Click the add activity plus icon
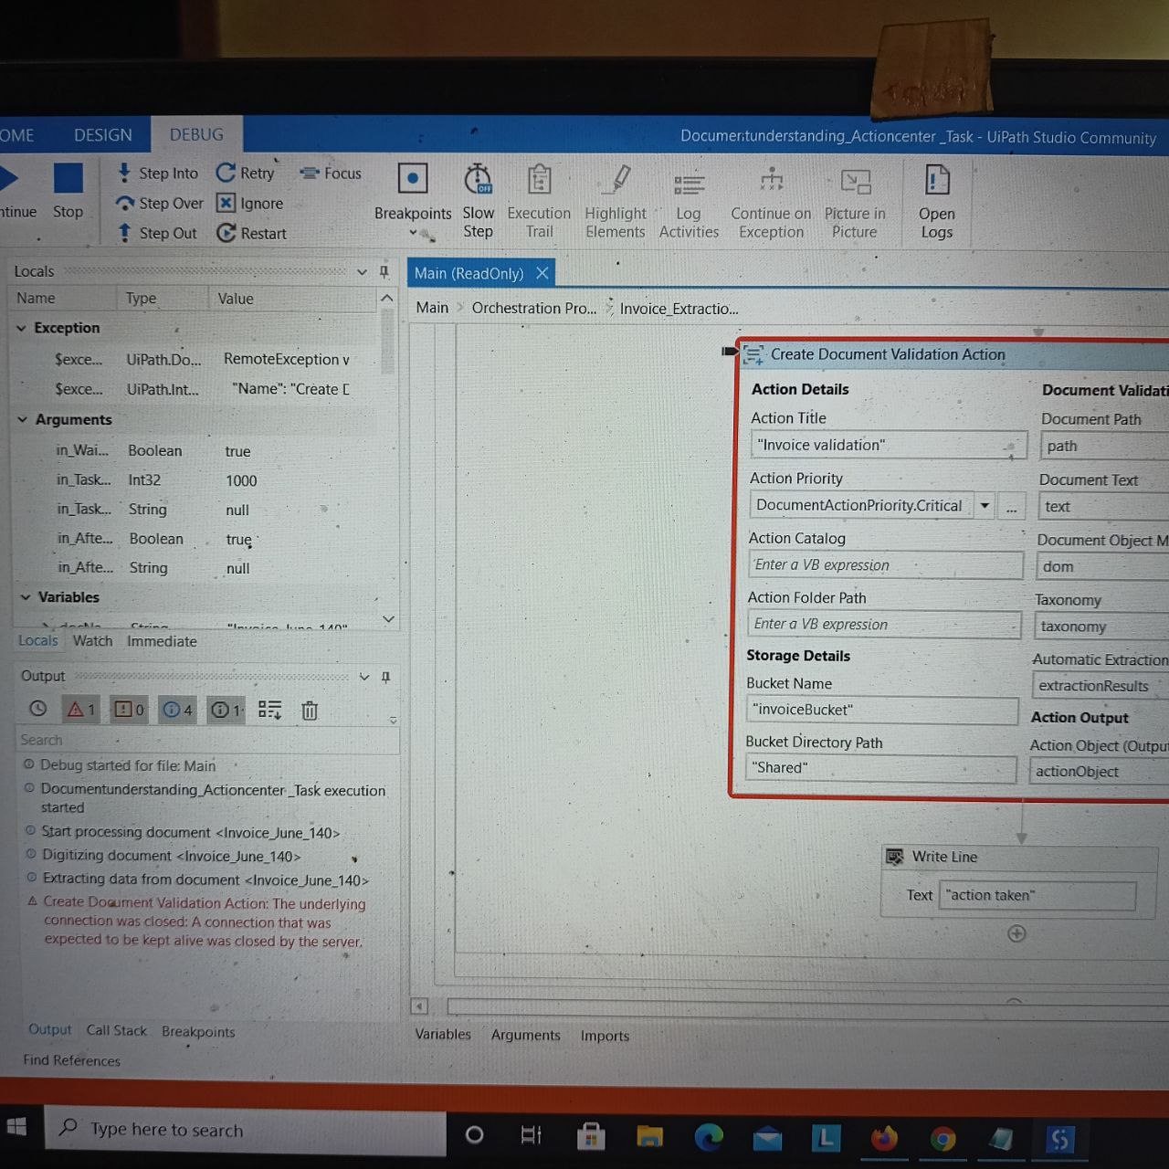This screenshot has width=1169, height=1169. [1016, 933]
